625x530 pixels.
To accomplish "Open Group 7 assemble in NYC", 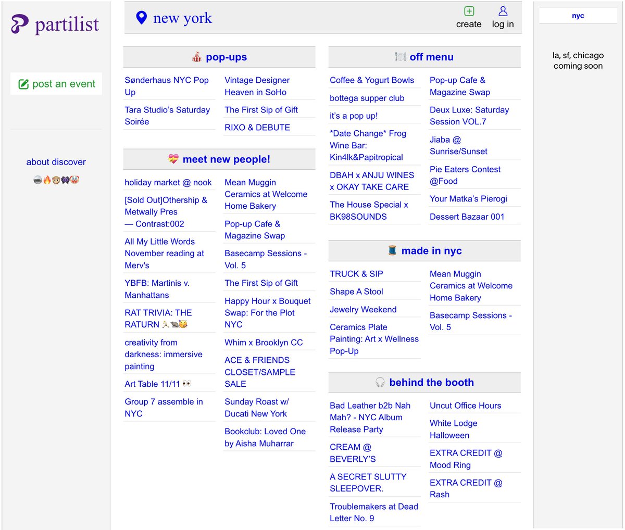I will 164,408.
